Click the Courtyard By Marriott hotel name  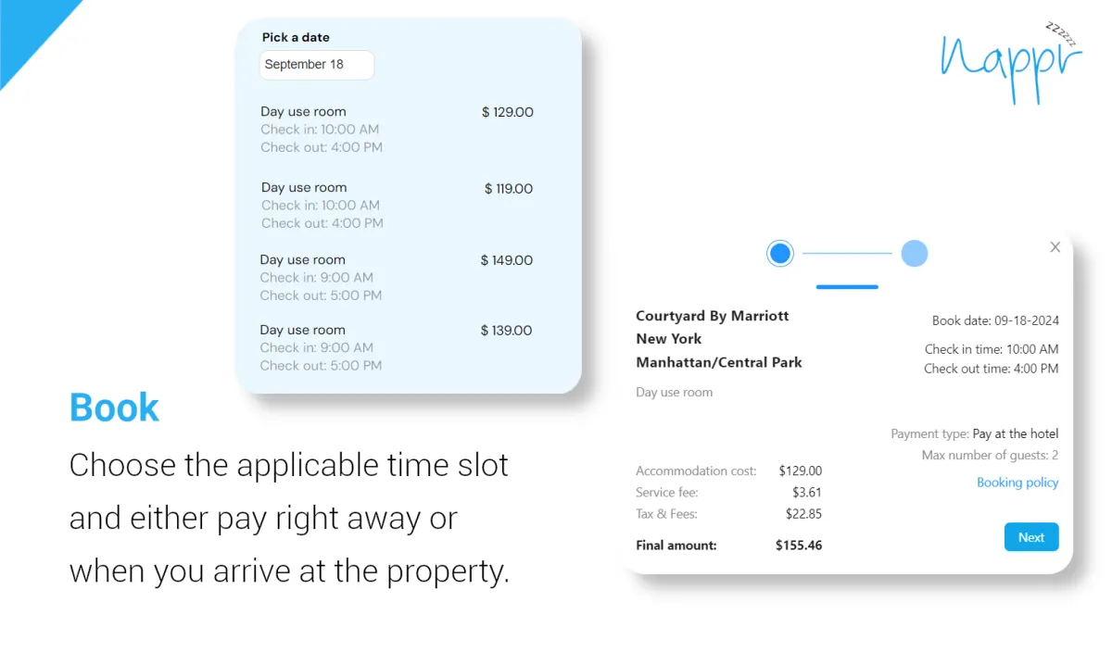719,339
